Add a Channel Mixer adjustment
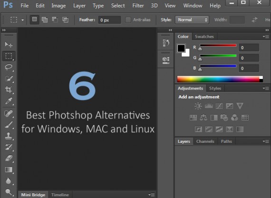The image size is (271, 198). (234, 118)
